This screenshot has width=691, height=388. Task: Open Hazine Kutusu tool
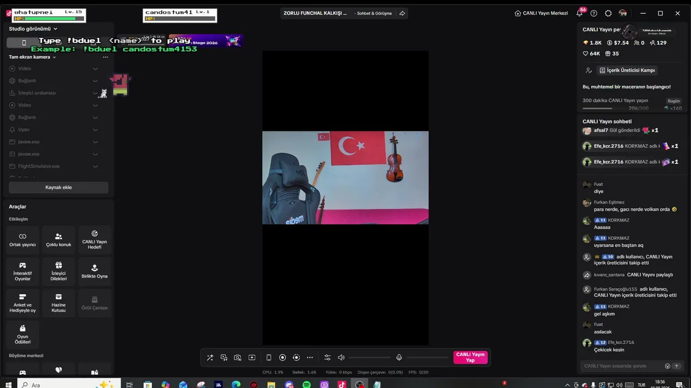click(x=58, y=303)
